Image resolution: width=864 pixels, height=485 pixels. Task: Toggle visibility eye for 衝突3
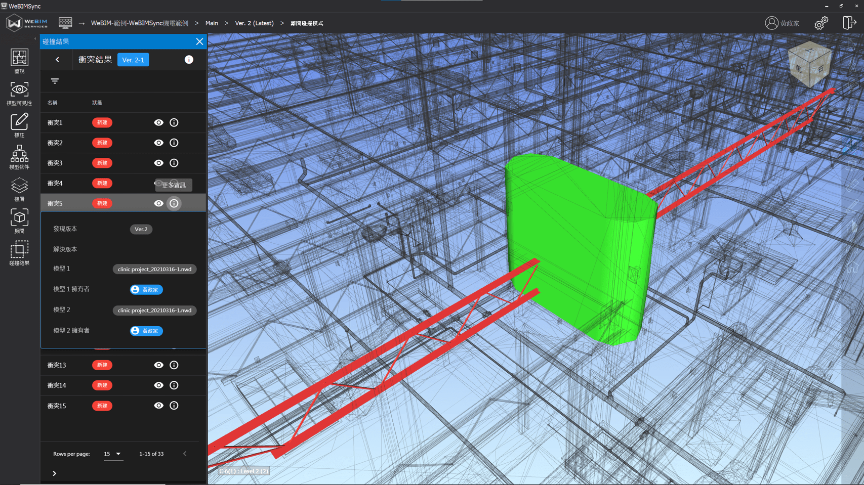(x=158, y=163)
